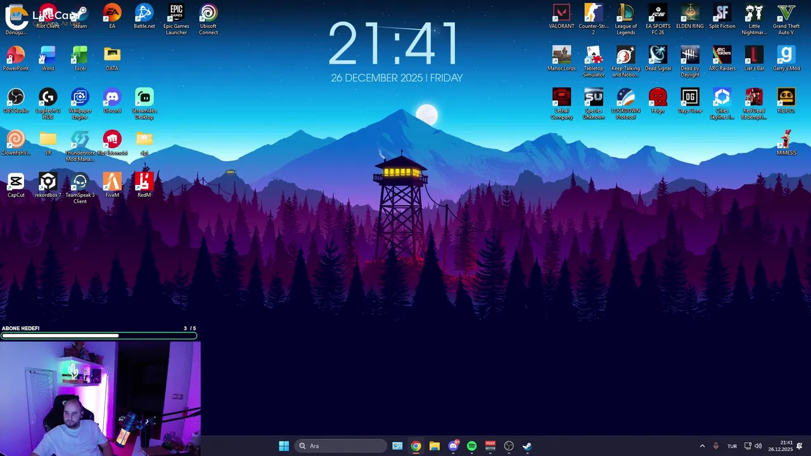Select Dead by Daylight shortcut
The height and width of the screenshot is (456, 811).
[690, 62]
